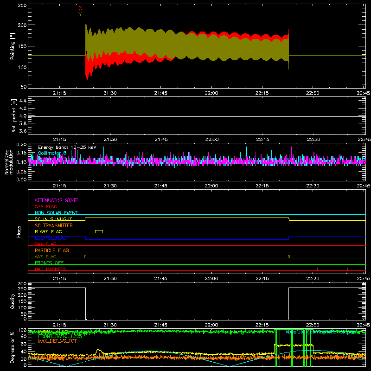
Task: Click the Roll period axis title
Action: [14, 115]
